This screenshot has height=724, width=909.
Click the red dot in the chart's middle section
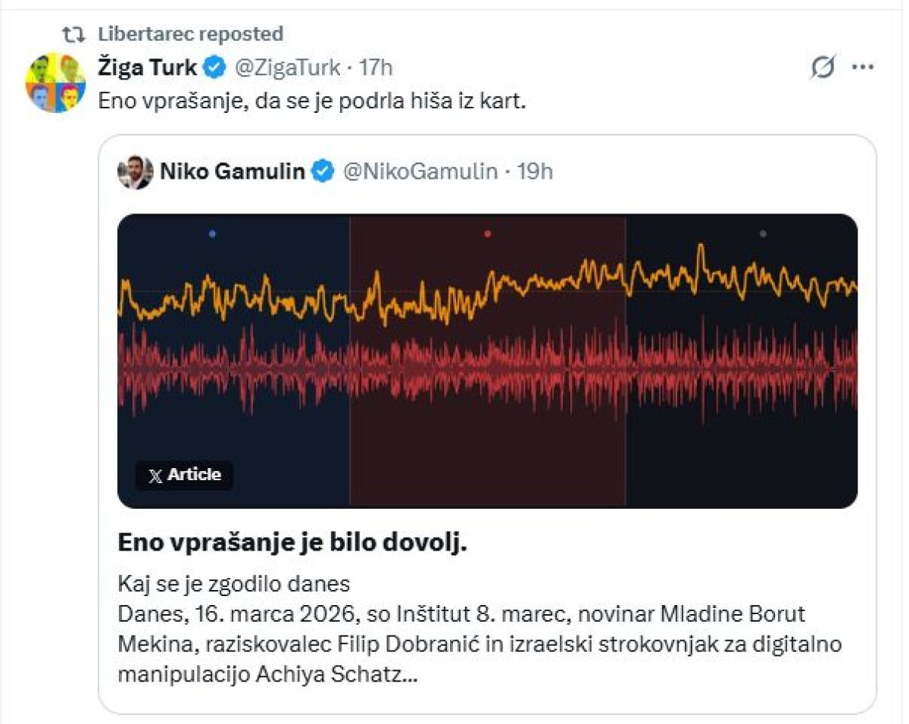[x=487, y=234]
